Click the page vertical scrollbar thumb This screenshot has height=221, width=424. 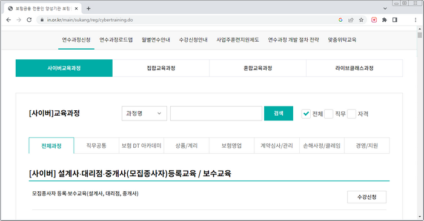[x=420, y=35]
